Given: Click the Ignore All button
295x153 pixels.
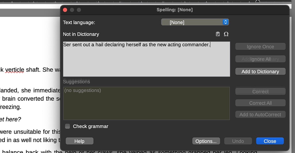Looking at the screenshot, I should tap(260, 59).
